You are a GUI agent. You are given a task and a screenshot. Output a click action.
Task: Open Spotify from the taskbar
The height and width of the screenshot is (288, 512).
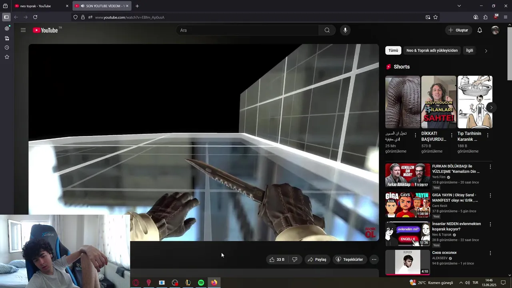tap(201, 283)
